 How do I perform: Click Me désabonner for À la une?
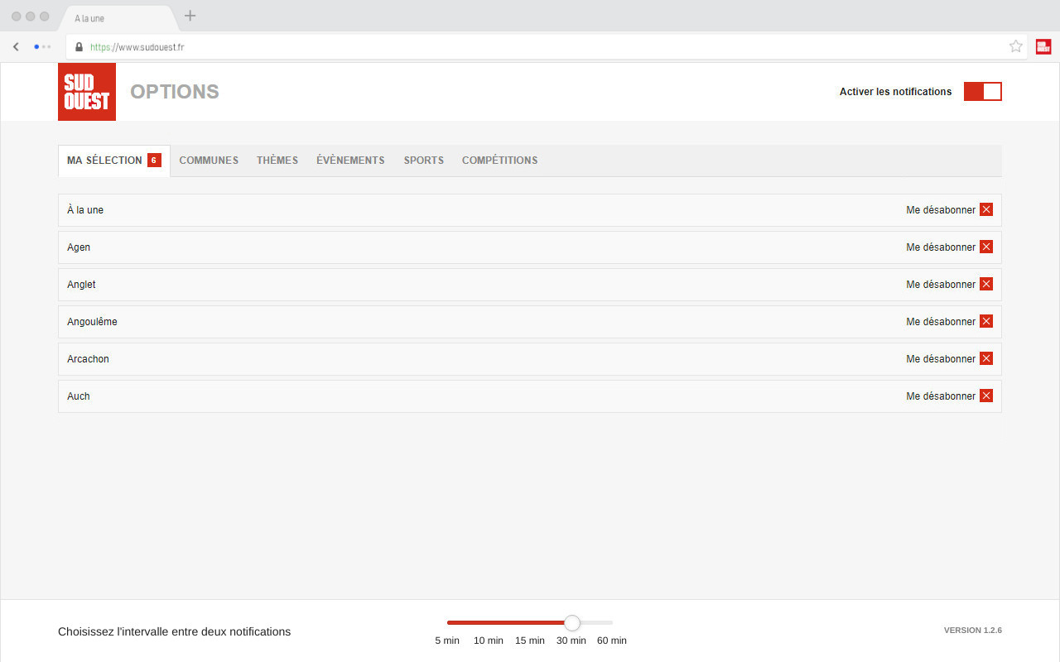click(941, 210)
